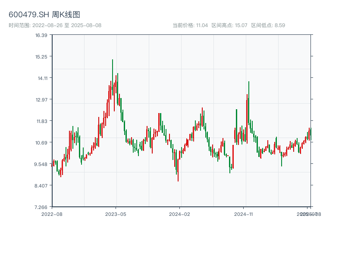Click the tall green spike candle just after 2024-11

[249, 103]
